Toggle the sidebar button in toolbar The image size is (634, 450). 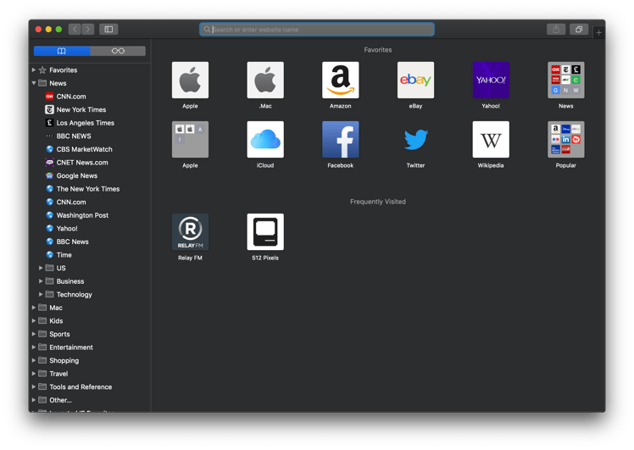point(108,29)
